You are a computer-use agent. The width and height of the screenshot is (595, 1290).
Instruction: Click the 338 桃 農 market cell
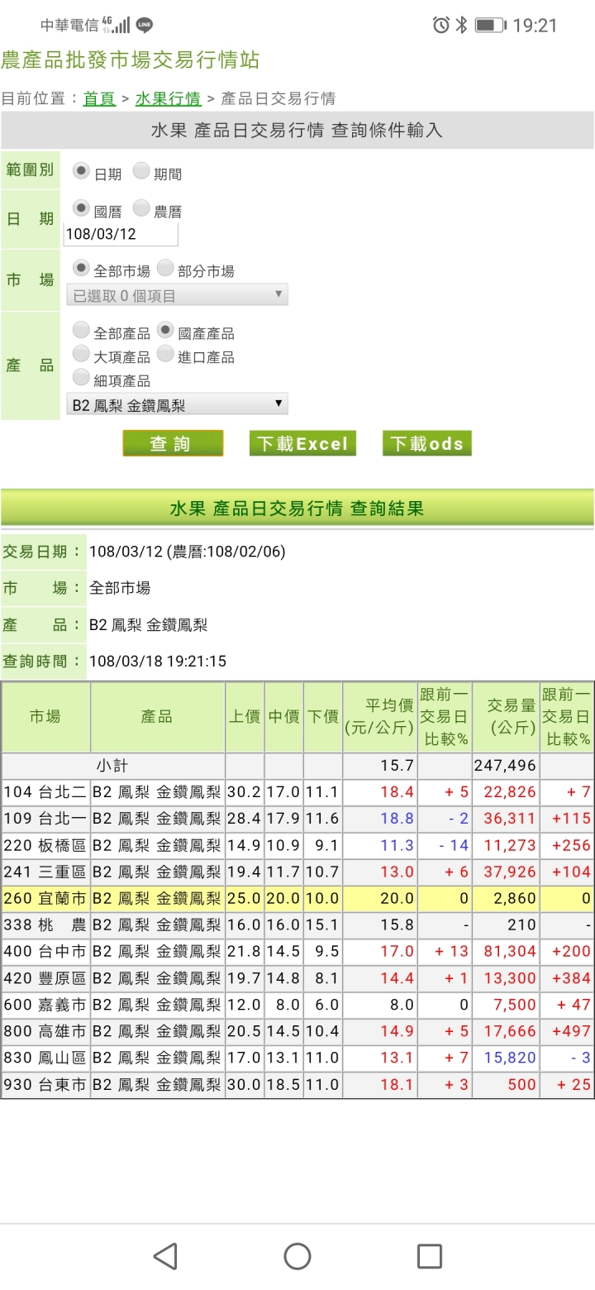pos(45,924)
